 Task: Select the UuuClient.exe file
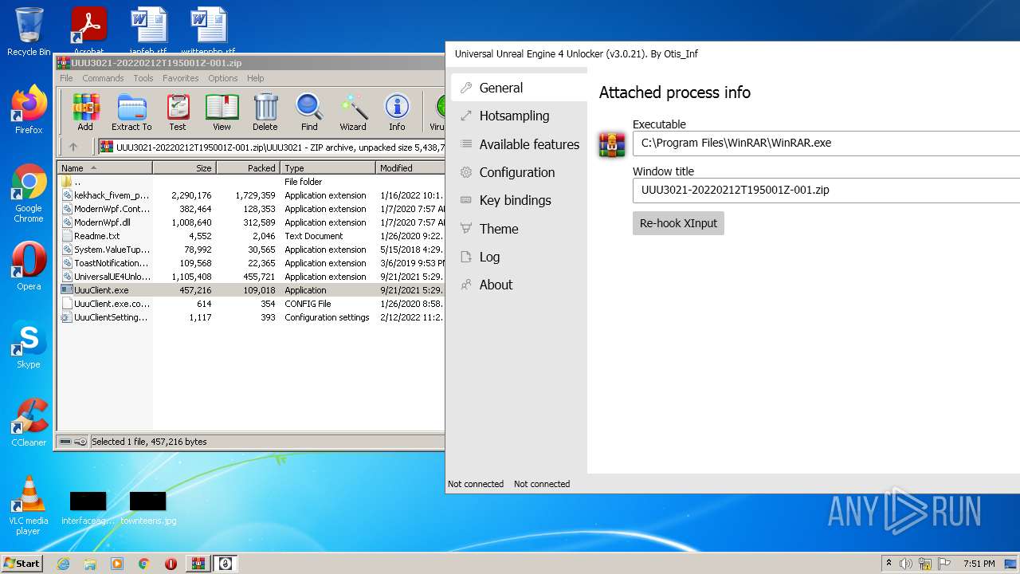251,290
